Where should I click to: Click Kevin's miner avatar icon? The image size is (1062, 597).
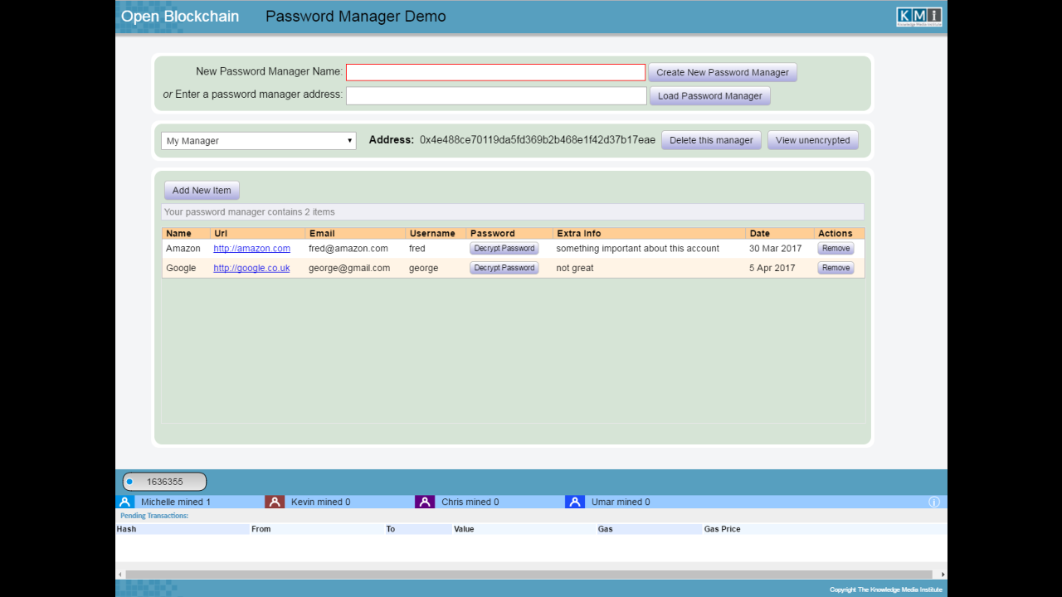click(x=275, y=502)
